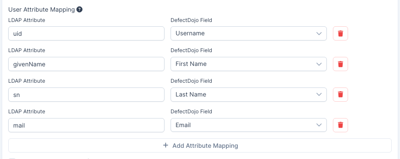Image resolution: width=400 pixels, height=159 pixels.
Task: Click the chevron arrow on Username dropdown
Action: point(319,34)
